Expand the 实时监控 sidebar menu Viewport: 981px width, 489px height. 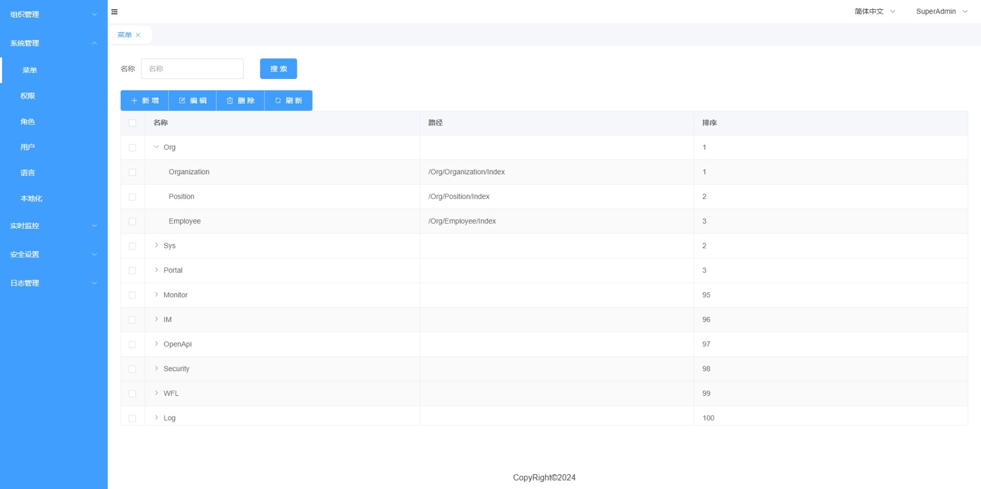54,225
